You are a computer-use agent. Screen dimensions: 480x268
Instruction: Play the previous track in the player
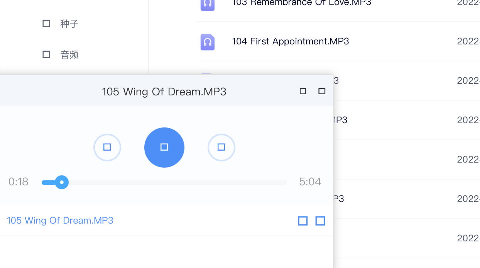click(x=107, y=147)
